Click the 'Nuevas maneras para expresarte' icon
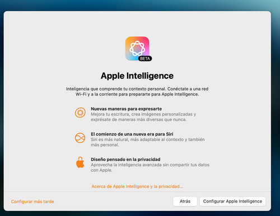280x216 pixels. click(80, 113)
